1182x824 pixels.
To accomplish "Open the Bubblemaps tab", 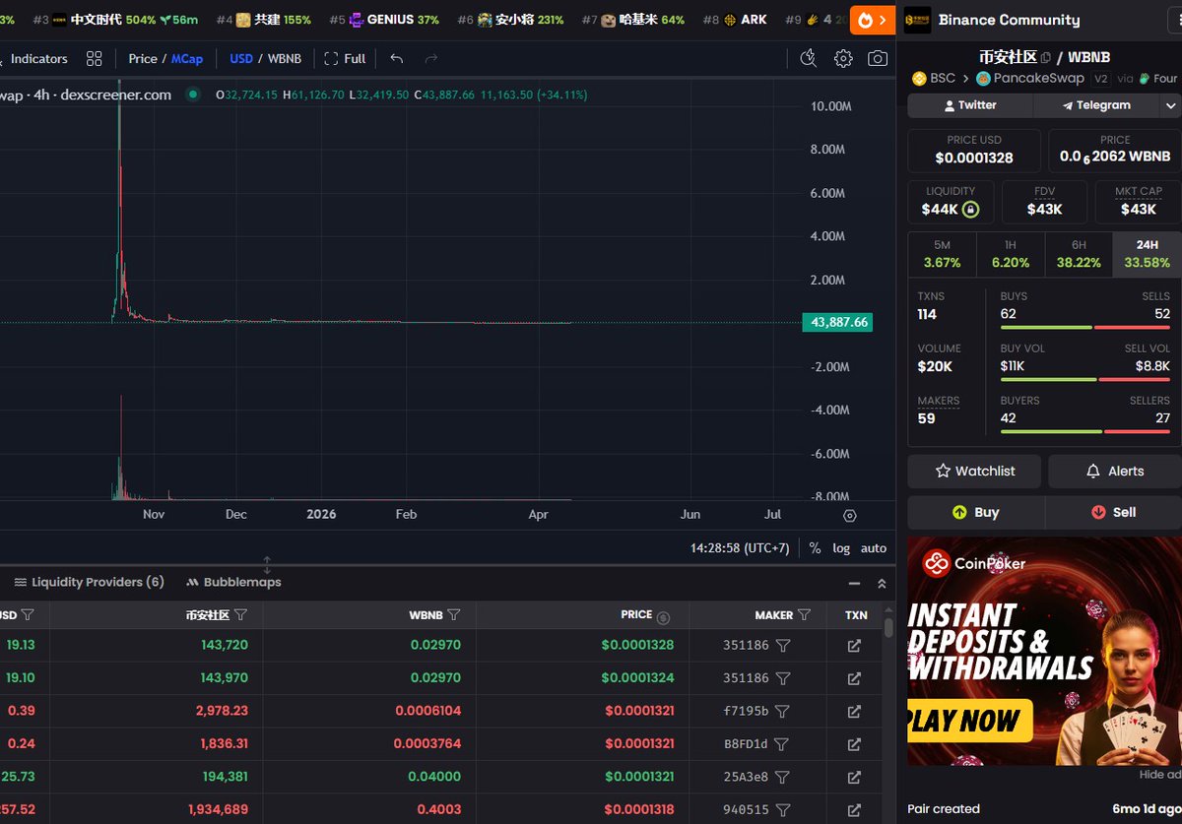I will [234, 582].
